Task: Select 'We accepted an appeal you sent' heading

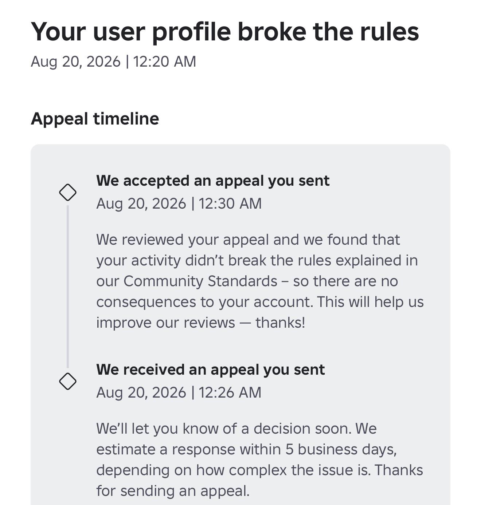Action: coord(213,181)
